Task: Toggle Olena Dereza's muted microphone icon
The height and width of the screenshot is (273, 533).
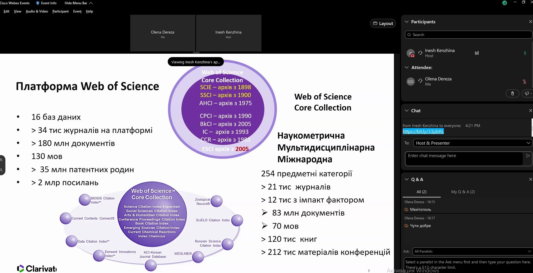Action: click(x=524, y=82)
